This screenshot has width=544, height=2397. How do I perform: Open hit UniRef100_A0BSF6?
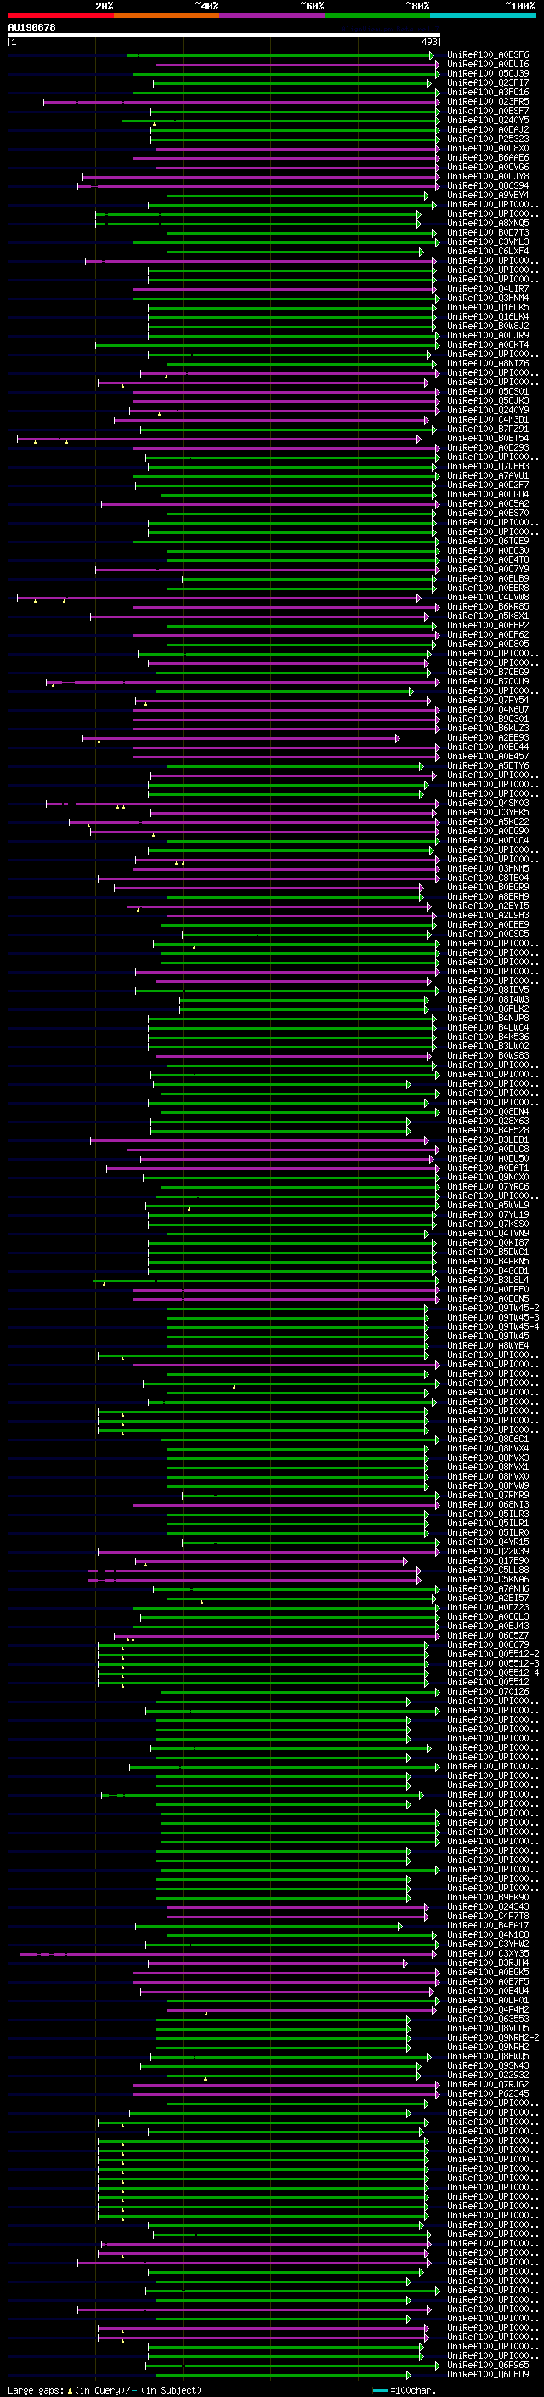pos(488,55)
